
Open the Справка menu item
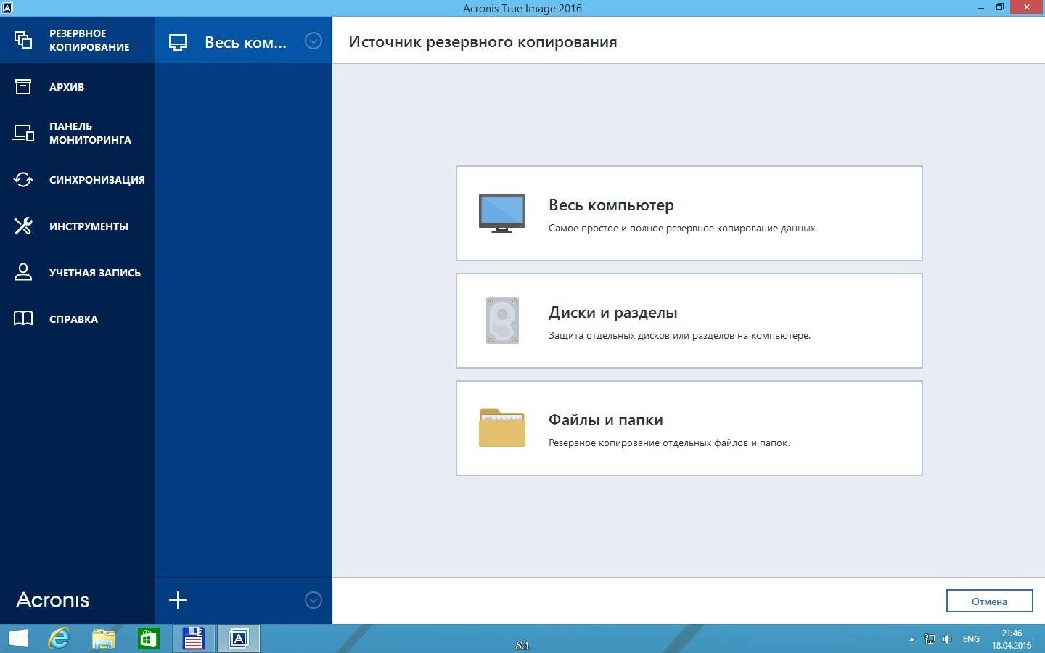pos(77,319)
